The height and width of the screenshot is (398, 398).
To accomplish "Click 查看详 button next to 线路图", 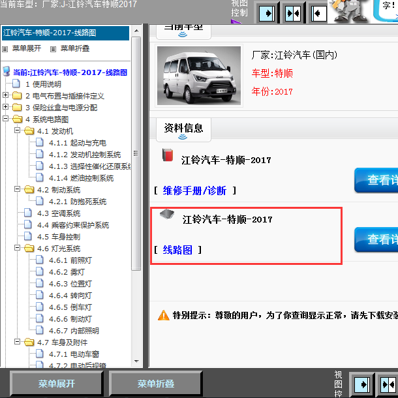I will pyautogui.click(x=376, y=239).
